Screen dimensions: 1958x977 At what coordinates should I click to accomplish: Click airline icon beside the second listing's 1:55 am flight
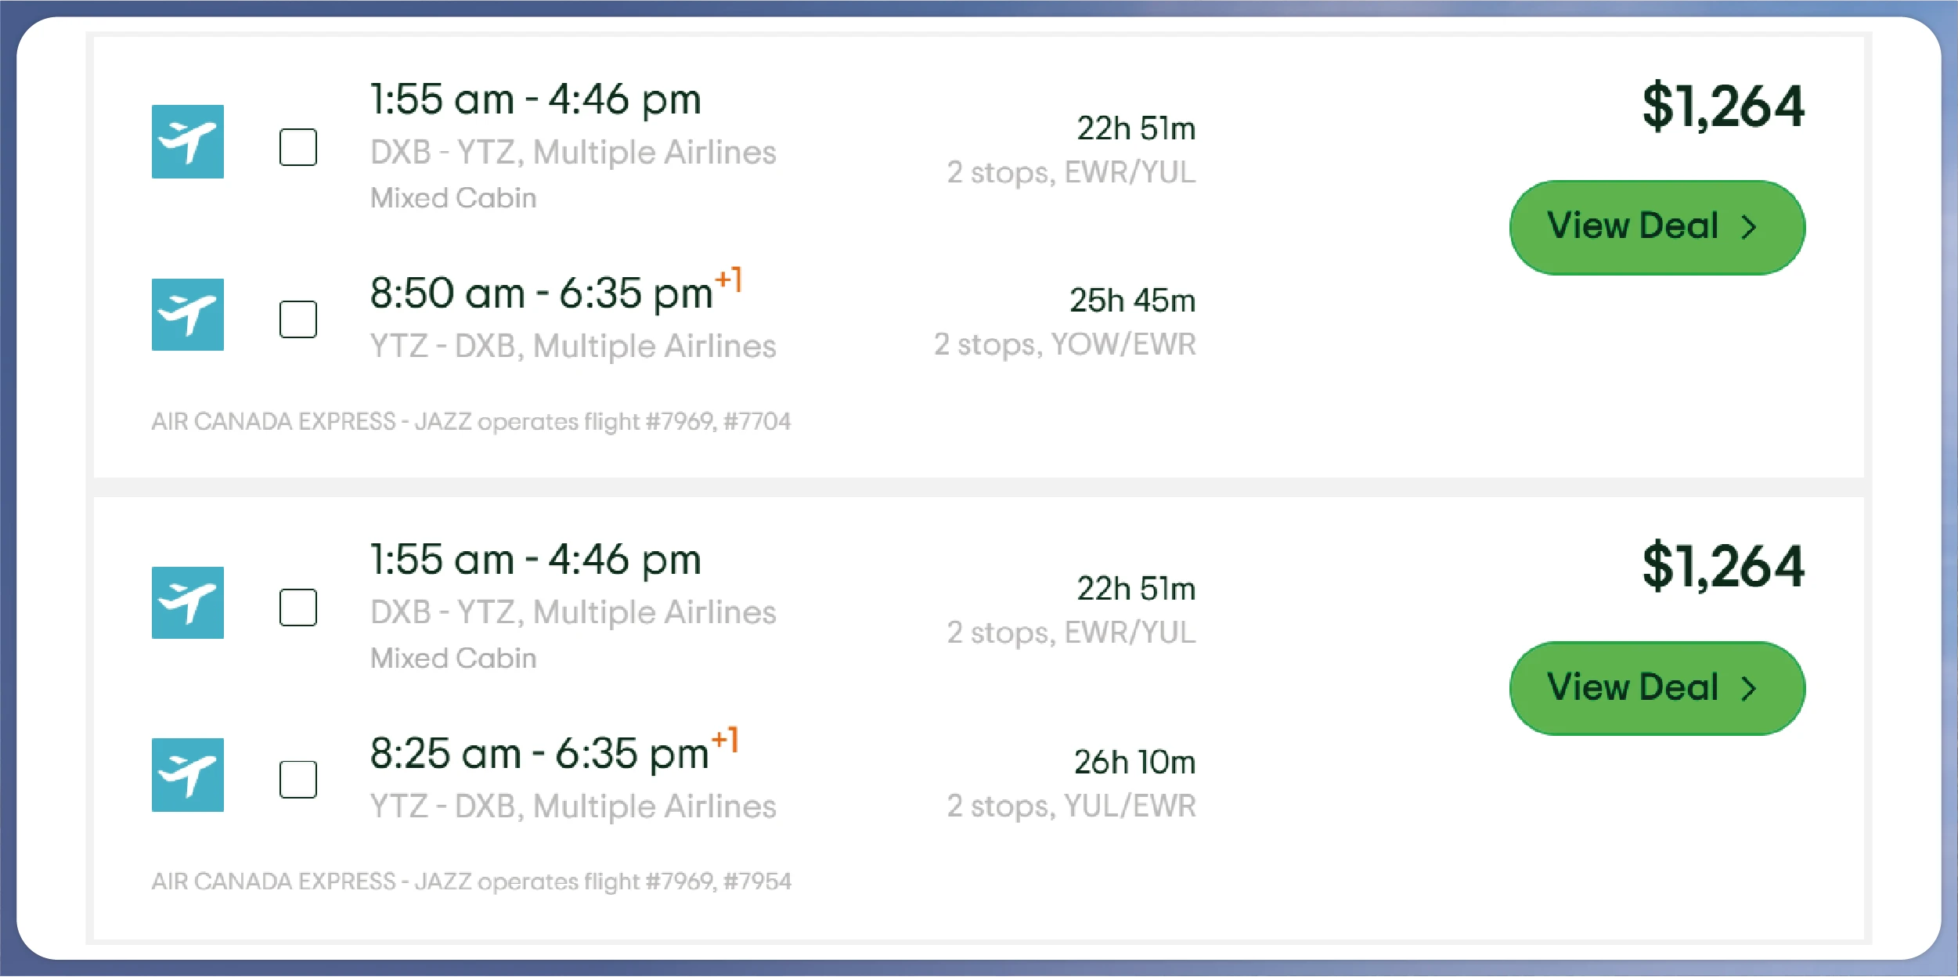(187, 603)
